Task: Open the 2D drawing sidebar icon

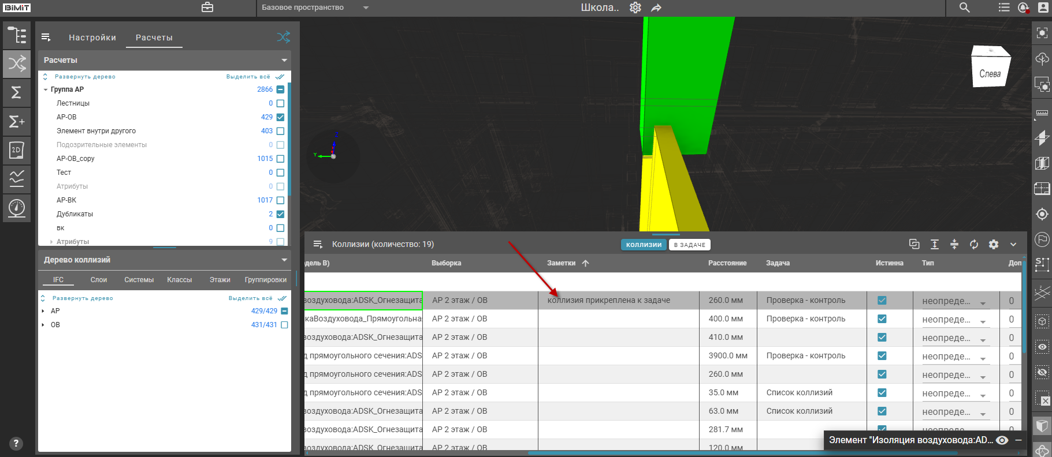Action: [17, 150]
